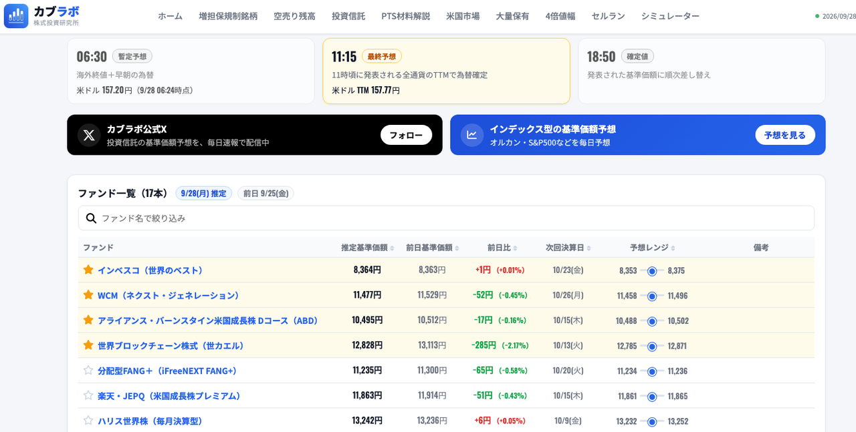This screenshot has width=856, height=432.
Task: Click the chart icon in the blue banner
Action: point(471,135)
